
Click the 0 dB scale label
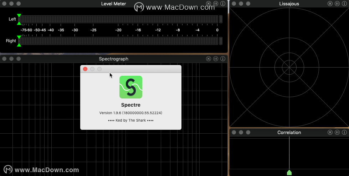tap(217, 30)
